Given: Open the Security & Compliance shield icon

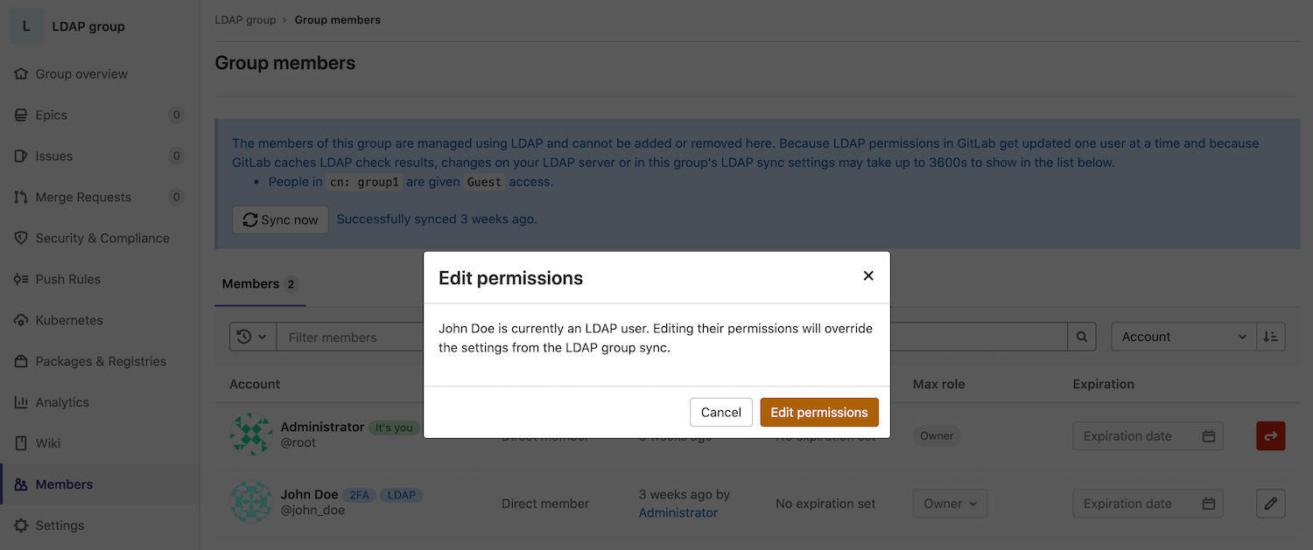Looking at the screenshot, I should point(22,238).
